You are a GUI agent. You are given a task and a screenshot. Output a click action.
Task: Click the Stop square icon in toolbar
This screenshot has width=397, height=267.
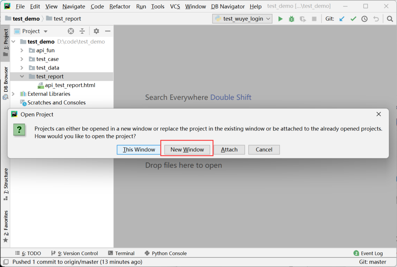click(x=314, y=19)
